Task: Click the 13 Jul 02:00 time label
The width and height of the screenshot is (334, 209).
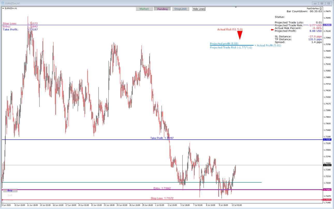Action: click(x=236, y=205)
